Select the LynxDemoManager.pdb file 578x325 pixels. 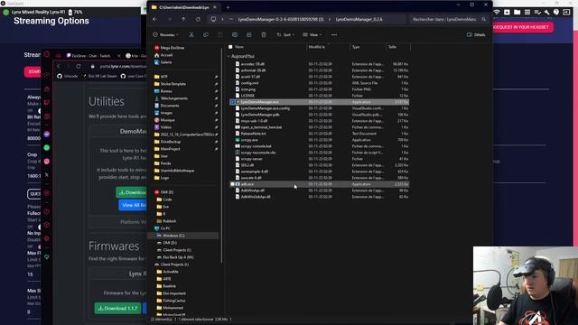(260, 115)
